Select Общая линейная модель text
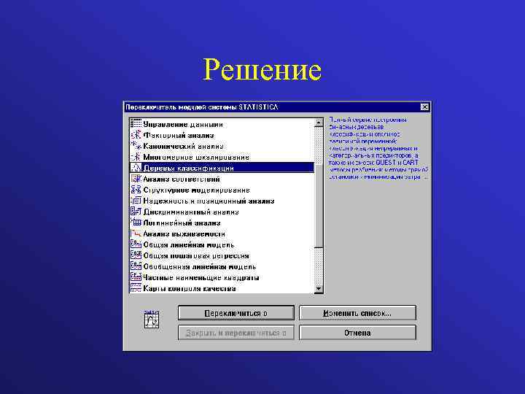The width and height of the screenshot is (525, 394). click(x=189, y=245)
